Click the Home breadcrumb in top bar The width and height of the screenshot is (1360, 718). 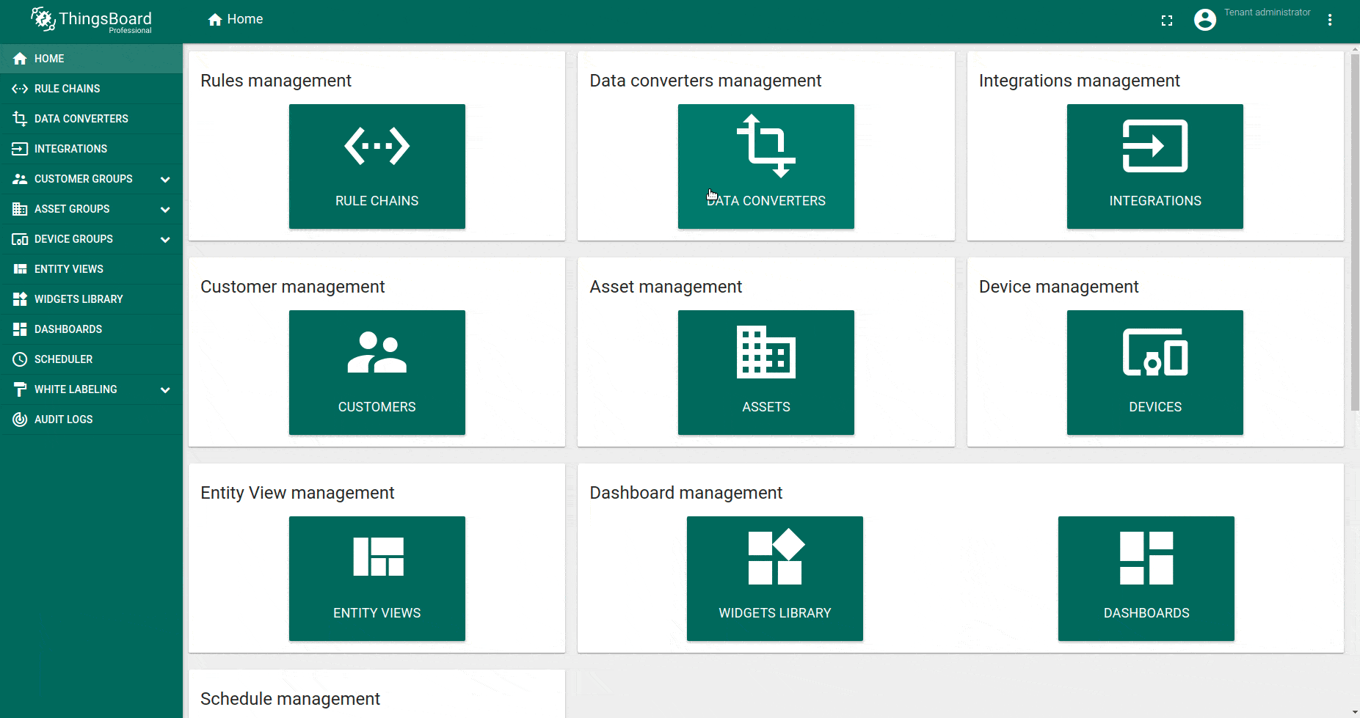(236, 20)
